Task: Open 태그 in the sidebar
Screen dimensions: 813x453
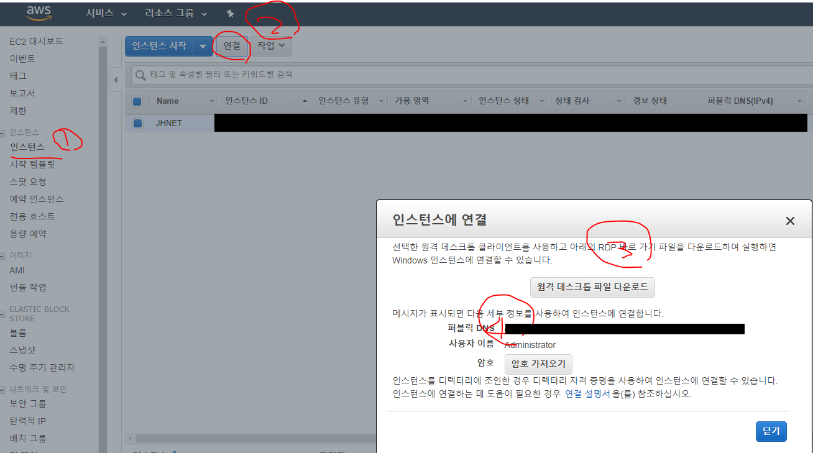Action: pyautogui.click(x=18, y=76)
